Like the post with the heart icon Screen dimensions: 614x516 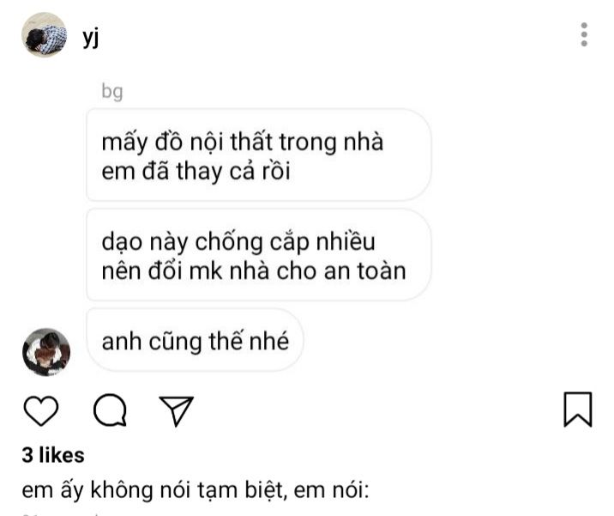coord(41,410)
